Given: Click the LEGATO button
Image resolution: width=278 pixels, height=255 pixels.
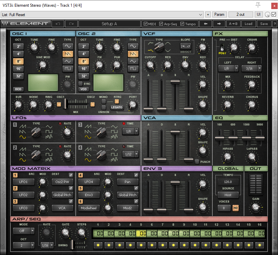Looking at the screenshot, I should 117,107.
